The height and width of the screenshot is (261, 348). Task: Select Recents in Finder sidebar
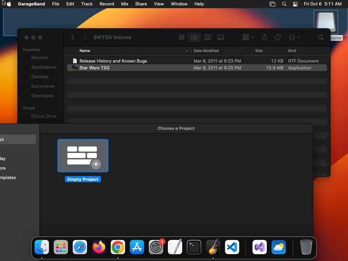point(39,58)
